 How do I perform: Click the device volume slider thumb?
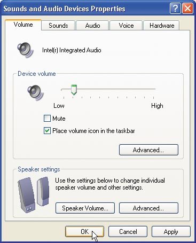74,90
